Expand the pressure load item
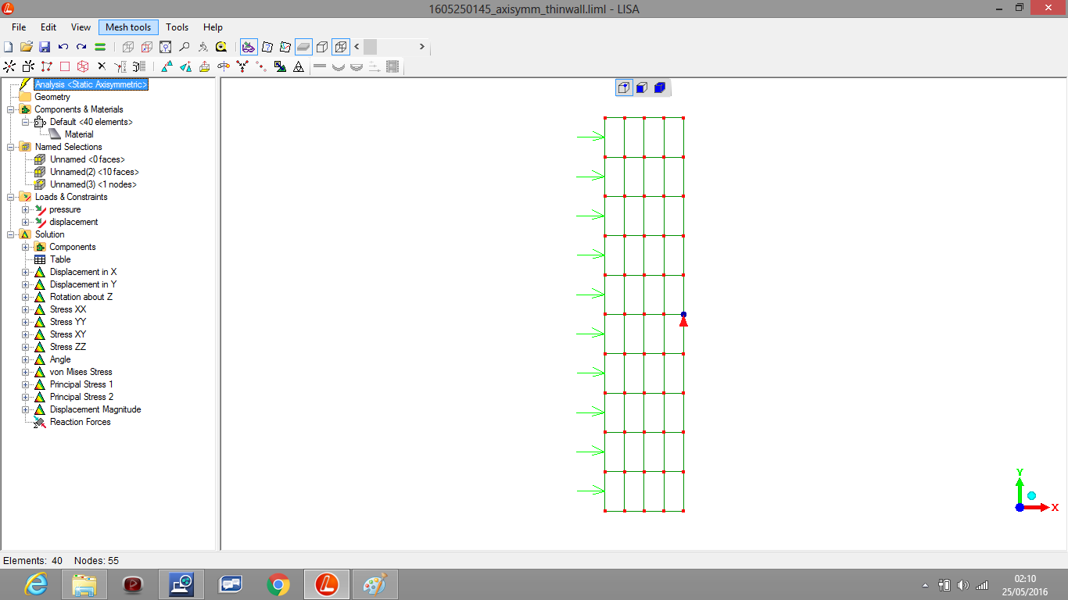This screenshot has height=600, width=1068. pos(26,209)
